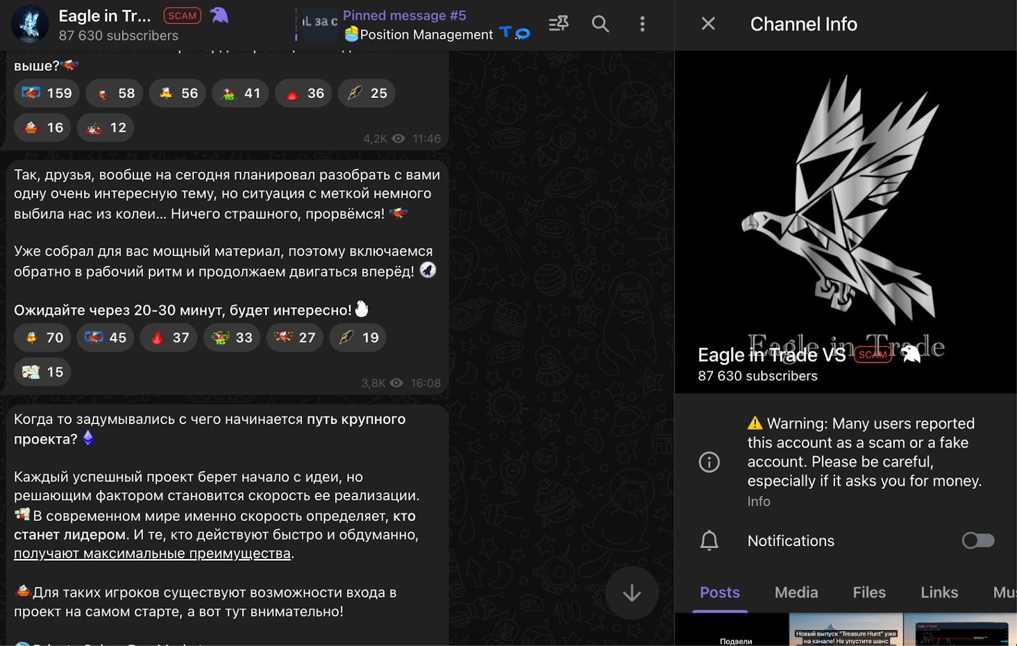
Task: Open the three-dot more options menu
Action: (642, 24)
